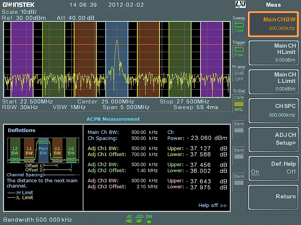Toggle the Pr-amp 20dB OFF indicator

[239, 76]
